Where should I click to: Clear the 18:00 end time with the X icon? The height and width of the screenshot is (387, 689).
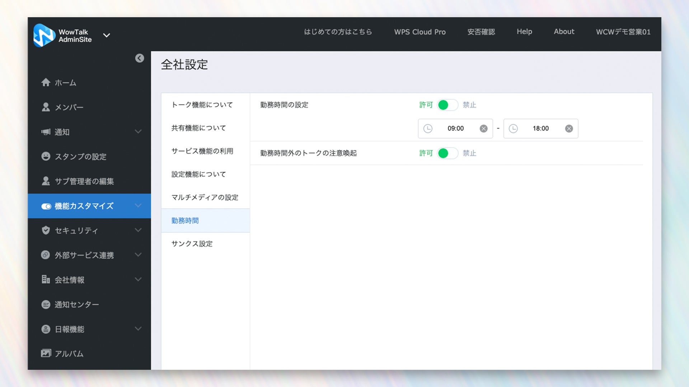pos(569,129)
